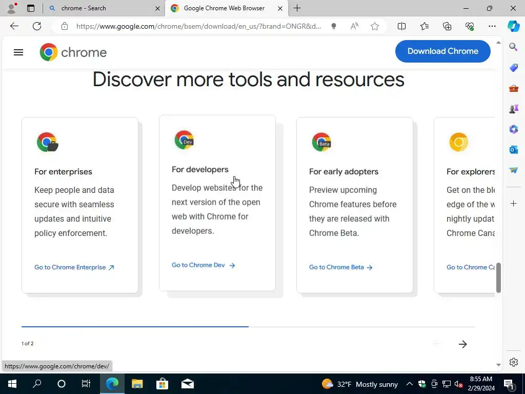Viewport: 525px width, 394px height.
Task: Open sidebar Search icon
Action: 513,47
